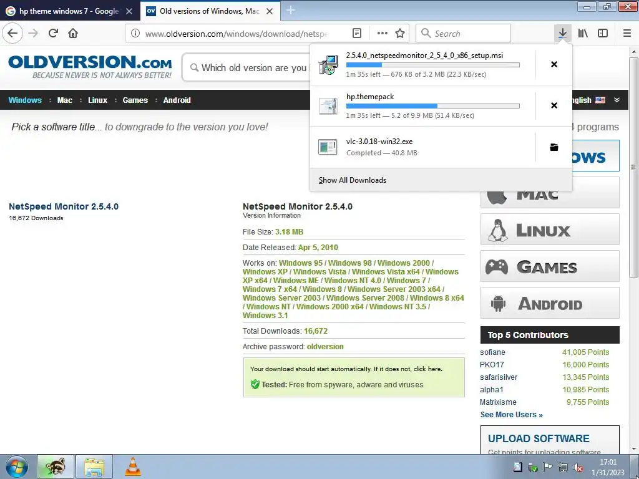
Task: Click the US flag language icon
Action: [600, 100]
